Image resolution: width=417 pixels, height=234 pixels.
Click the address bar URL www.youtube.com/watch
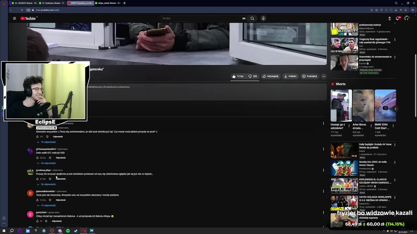tap(48, 10)
